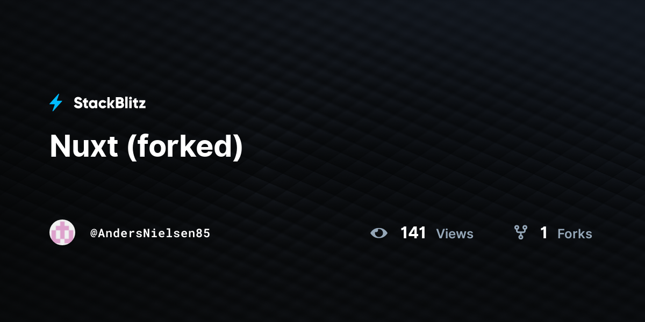
Task: Select the StackBlitz wordmark text
Action: pyautogui.click(x=110, y=103)
